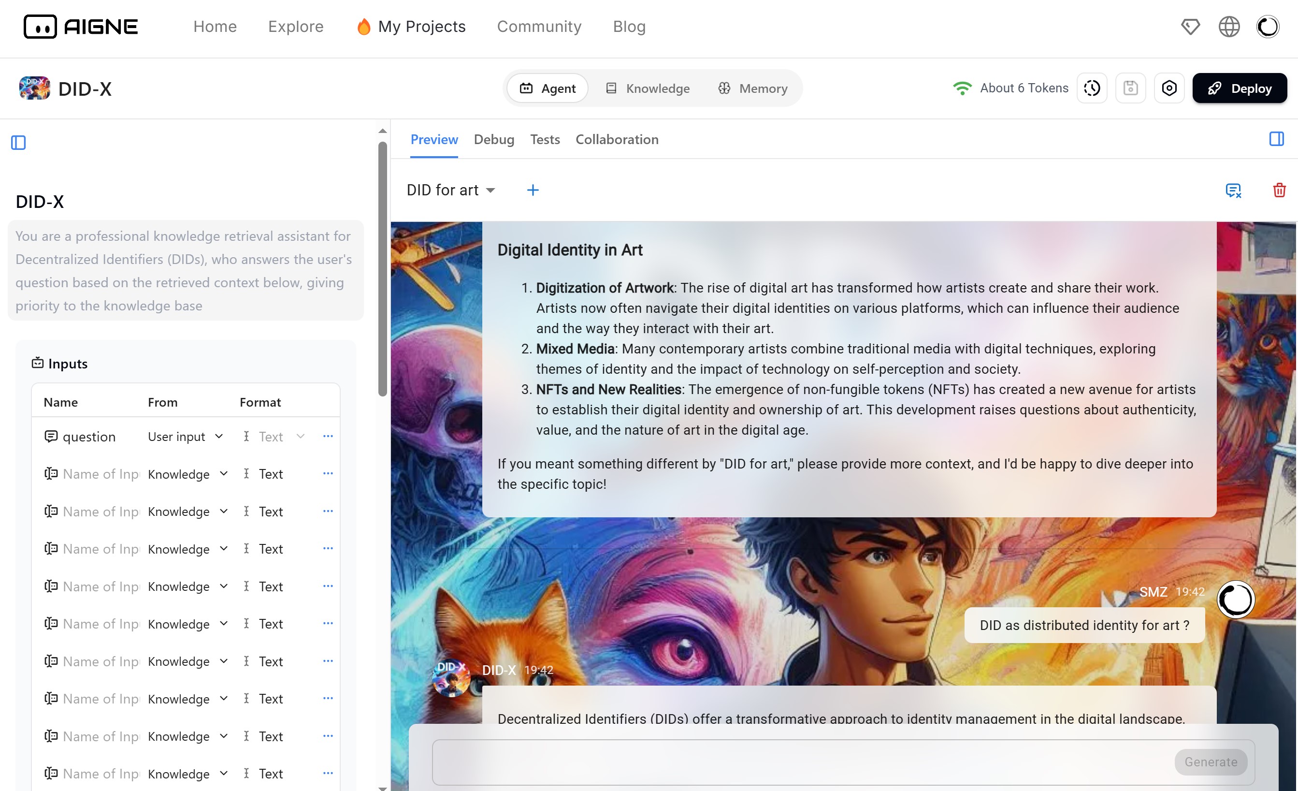Toggle the right sidebar panel
Screen dimensions: 1298x791
point(1276,139)
